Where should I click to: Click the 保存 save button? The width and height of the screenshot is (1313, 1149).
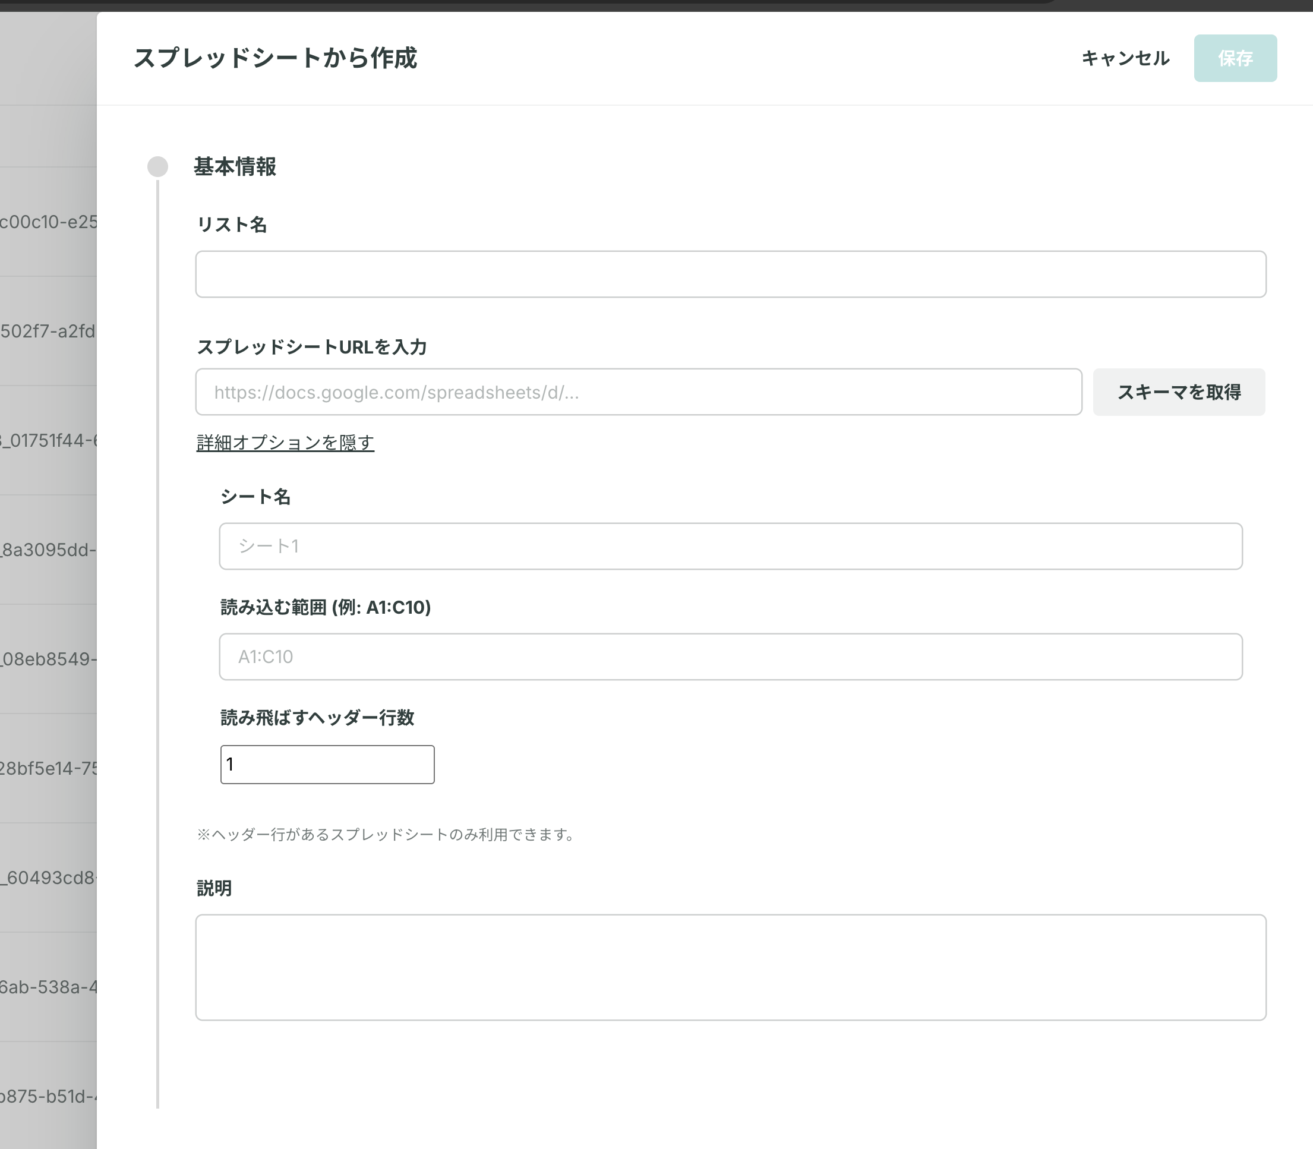click(x=1234, y=58)
